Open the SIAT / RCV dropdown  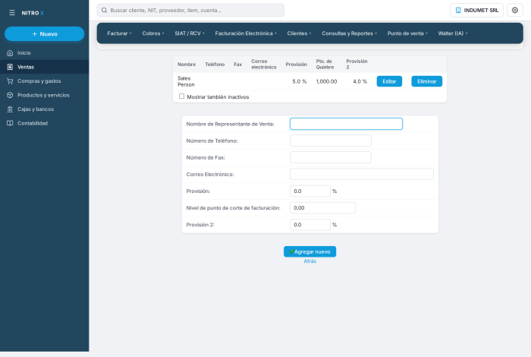[190, 33]
